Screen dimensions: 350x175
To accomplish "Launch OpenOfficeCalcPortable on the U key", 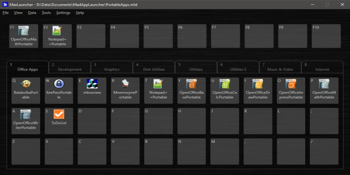I will click(x=225, y=91).
